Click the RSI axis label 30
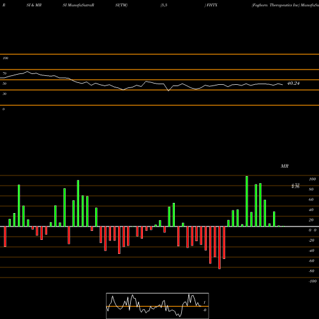This screenshot has width=319, height=319. click(x=4, y=94)
